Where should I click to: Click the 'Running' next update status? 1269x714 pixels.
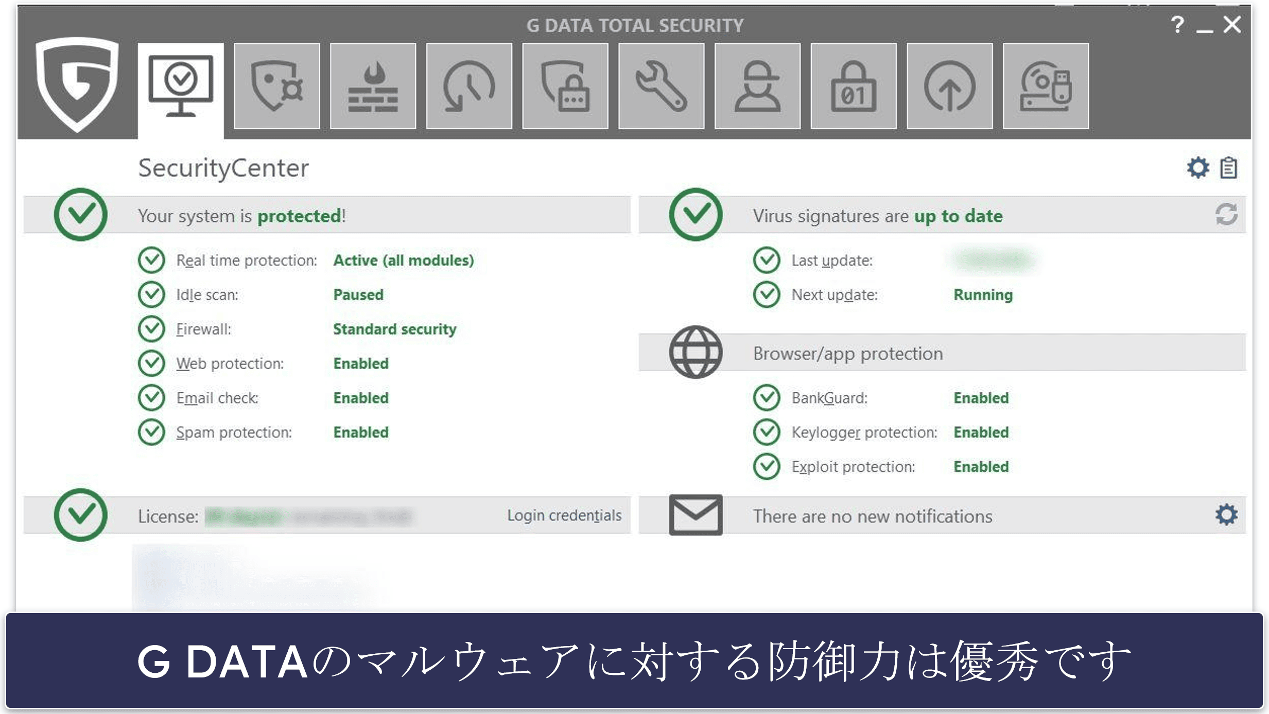click(x=983, y=295)
